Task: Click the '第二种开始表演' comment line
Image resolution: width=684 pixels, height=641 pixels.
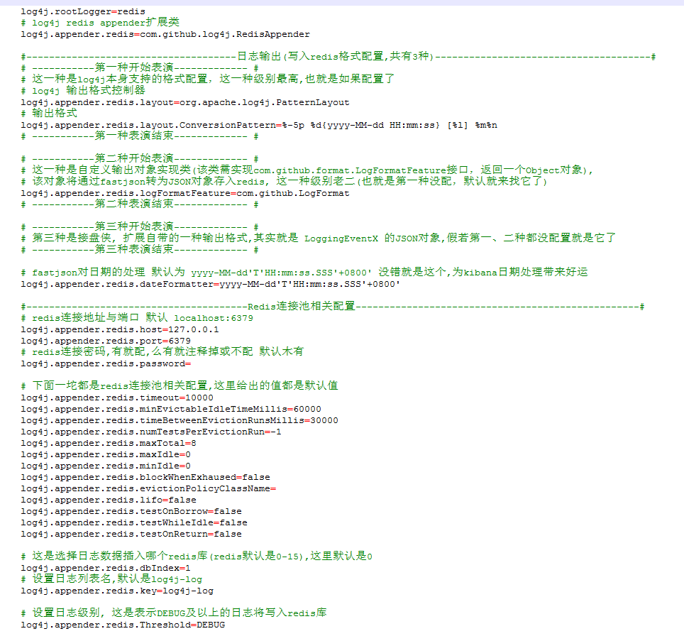Action: [x=140, y=158]
